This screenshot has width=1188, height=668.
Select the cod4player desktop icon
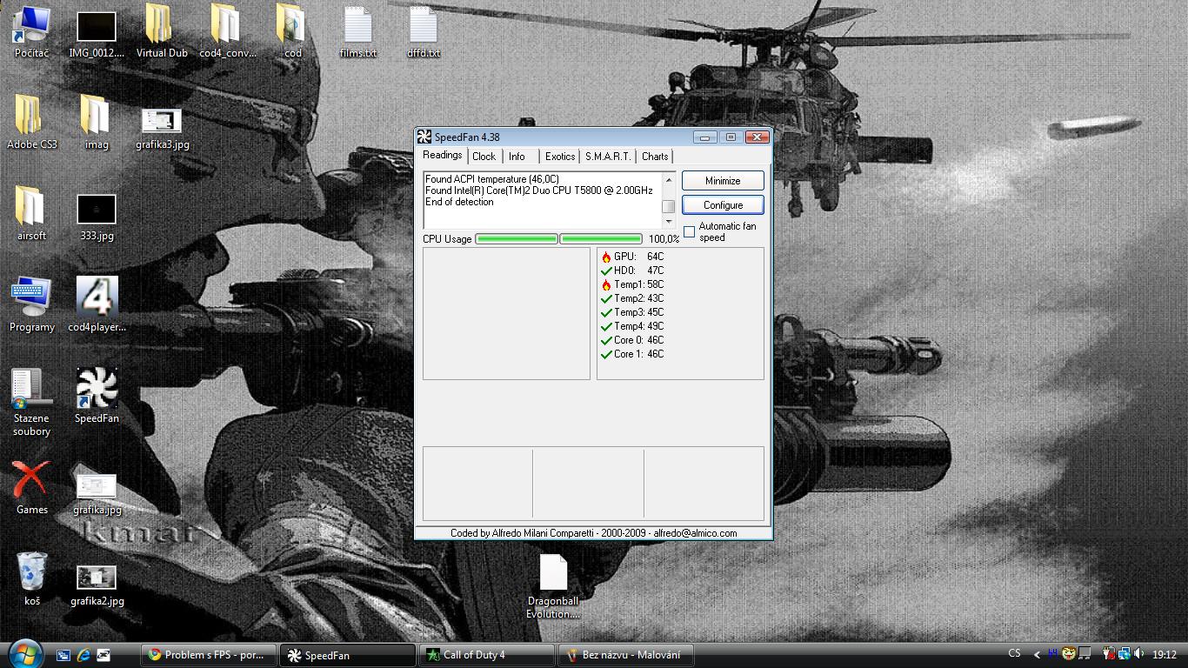97,305
